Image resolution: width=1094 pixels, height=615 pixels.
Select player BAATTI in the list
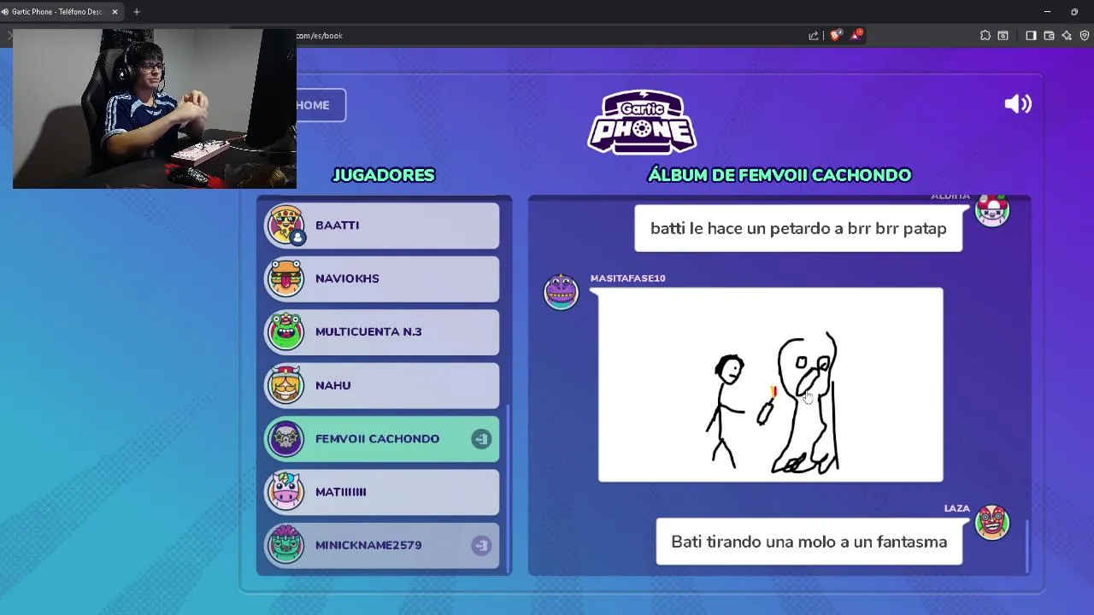382,225
